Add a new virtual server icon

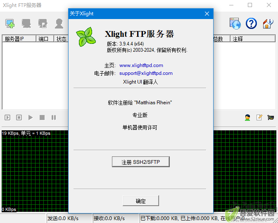pos(10,24)
